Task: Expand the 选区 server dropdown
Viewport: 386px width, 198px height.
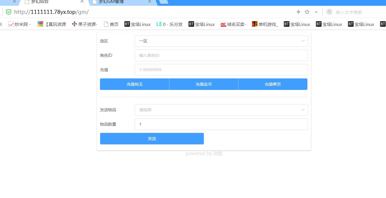Action: [x=221, y=41]
